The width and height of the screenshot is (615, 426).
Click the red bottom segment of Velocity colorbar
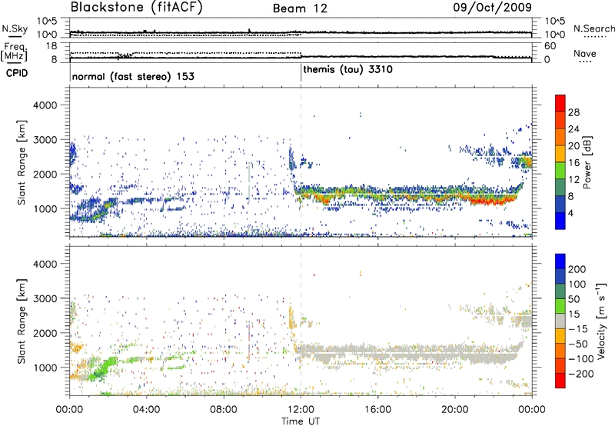560,381
